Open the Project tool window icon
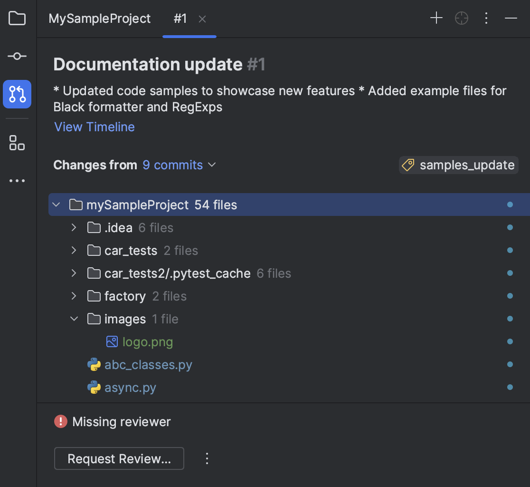 (17, 18)
